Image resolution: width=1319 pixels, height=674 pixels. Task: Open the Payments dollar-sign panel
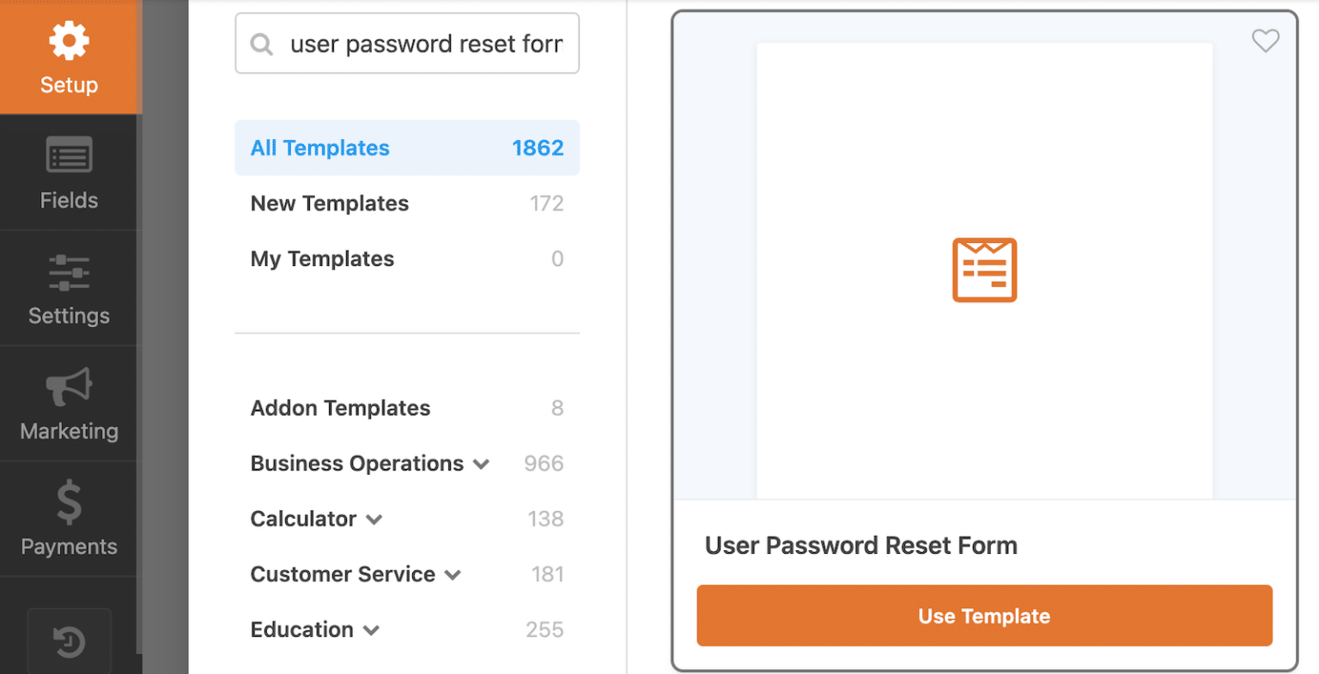pos(69,517)
